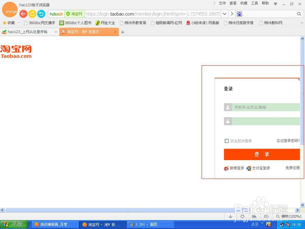Open the 郴州日报数字报 bookmark

239,23
